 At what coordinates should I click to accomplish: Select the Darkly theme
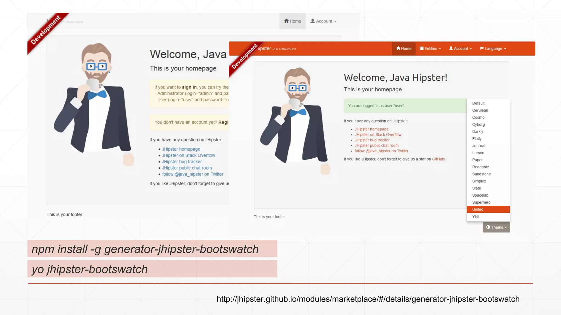488,132
